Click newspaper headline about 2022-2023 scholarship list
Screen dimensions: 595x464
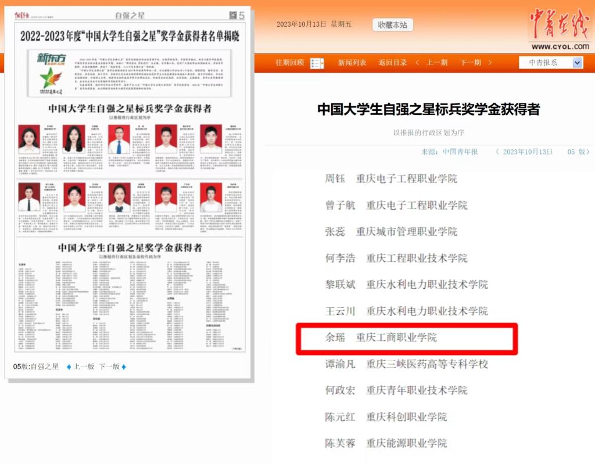130,35
